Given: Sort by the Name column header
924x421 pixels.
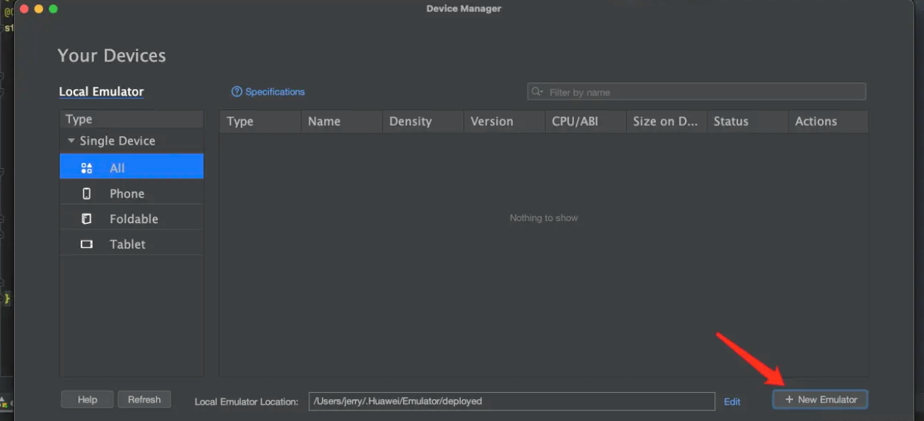Looking at the screenshot, I should (342, 121).
